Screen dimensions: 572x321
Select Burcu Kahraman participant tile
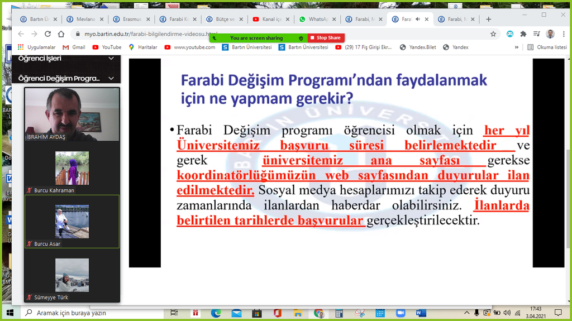pyautogui.click(x=72, y=168)
